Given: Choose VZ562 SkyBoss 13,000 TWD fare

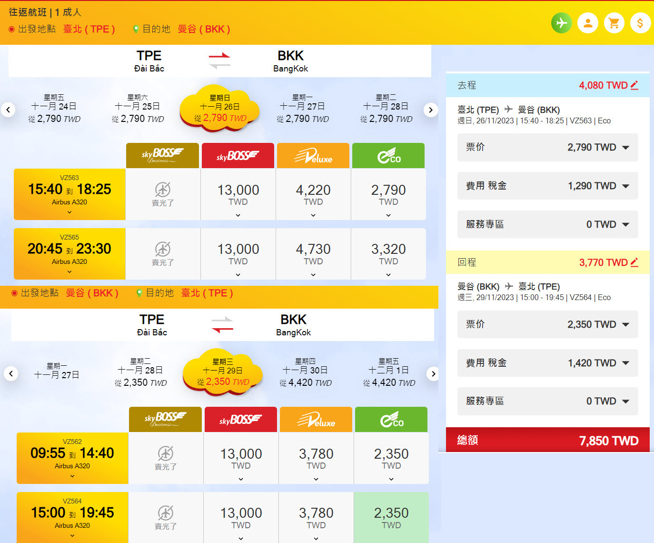Looking at the screenshot, I should tap(241, 458).
